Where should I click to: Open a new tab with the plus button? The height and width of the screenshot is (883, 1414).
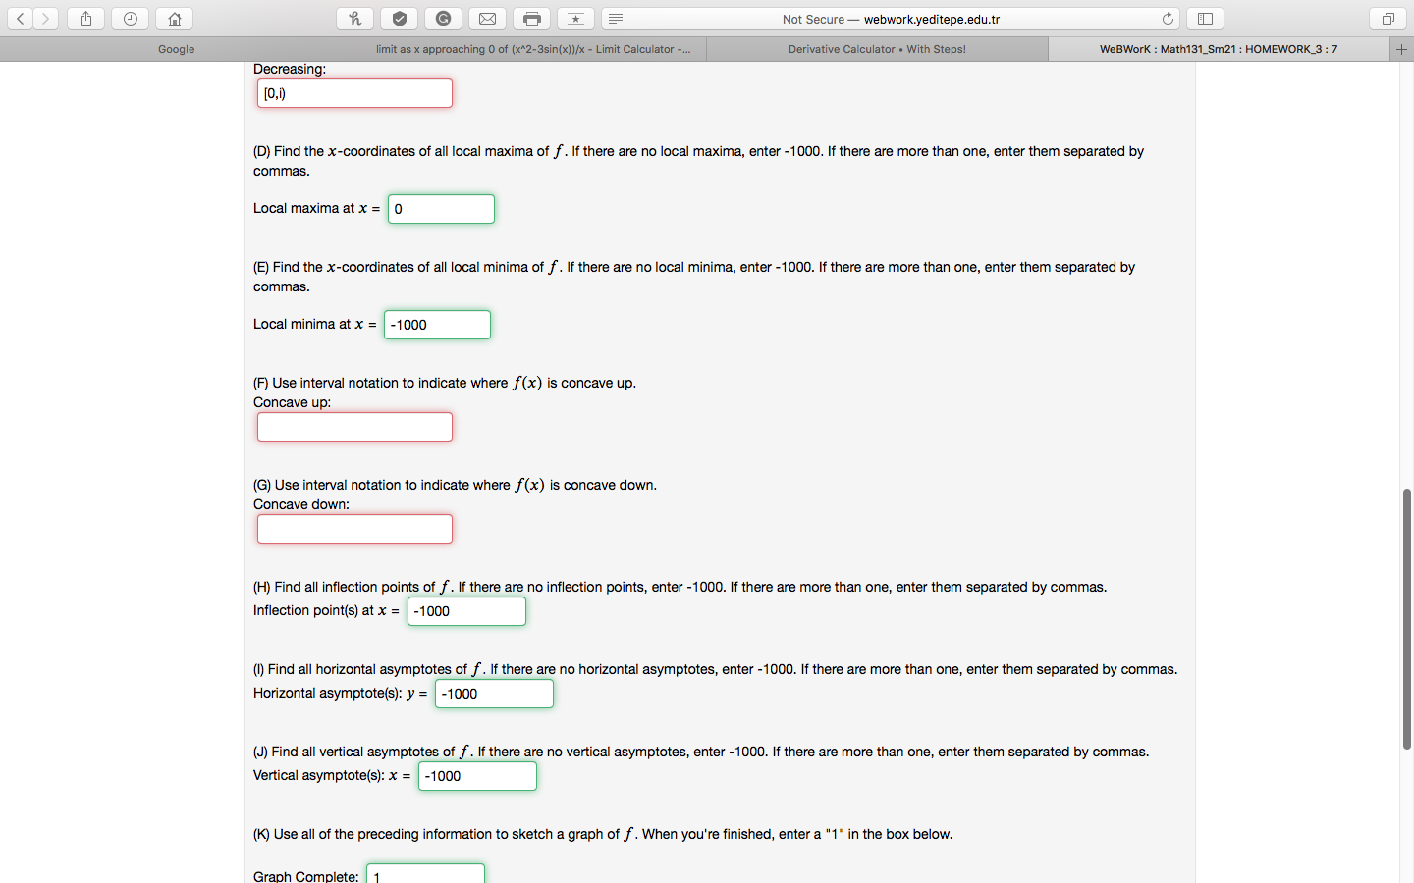tap(1402, 48)
